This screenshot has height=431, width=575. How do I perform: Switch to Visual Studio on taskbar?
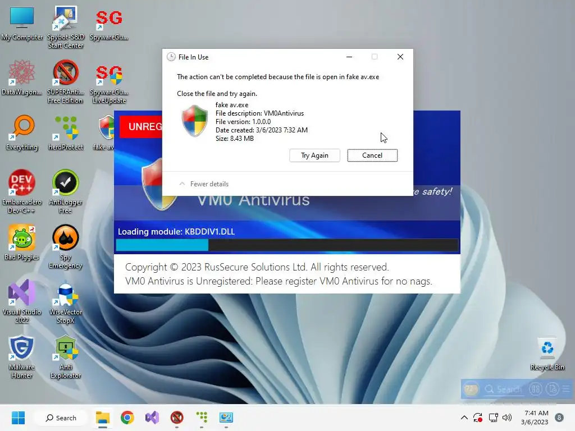click(x=152, y=418)
